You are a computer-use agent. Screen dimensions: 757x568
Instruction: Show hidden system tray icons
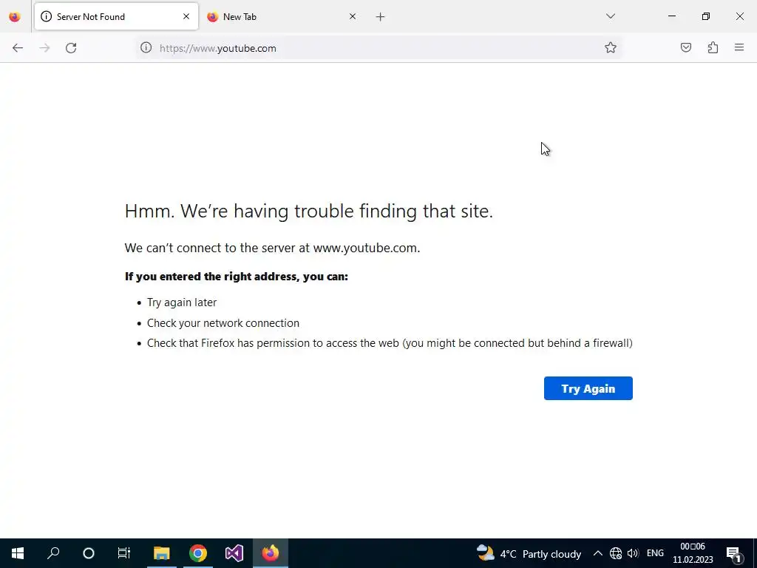coord(597,553)
